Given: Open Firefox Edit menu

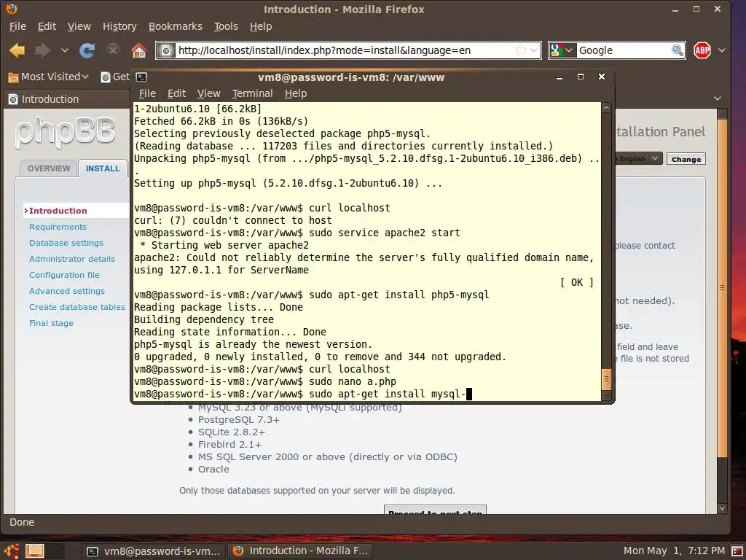Looking at the screenshot, I should click(47, 26).
